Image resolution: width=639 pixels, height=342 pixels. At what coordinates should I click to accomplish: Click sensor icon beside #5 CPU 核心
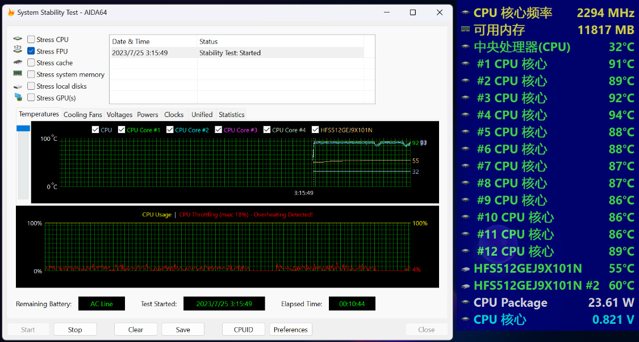pos(465,132)
